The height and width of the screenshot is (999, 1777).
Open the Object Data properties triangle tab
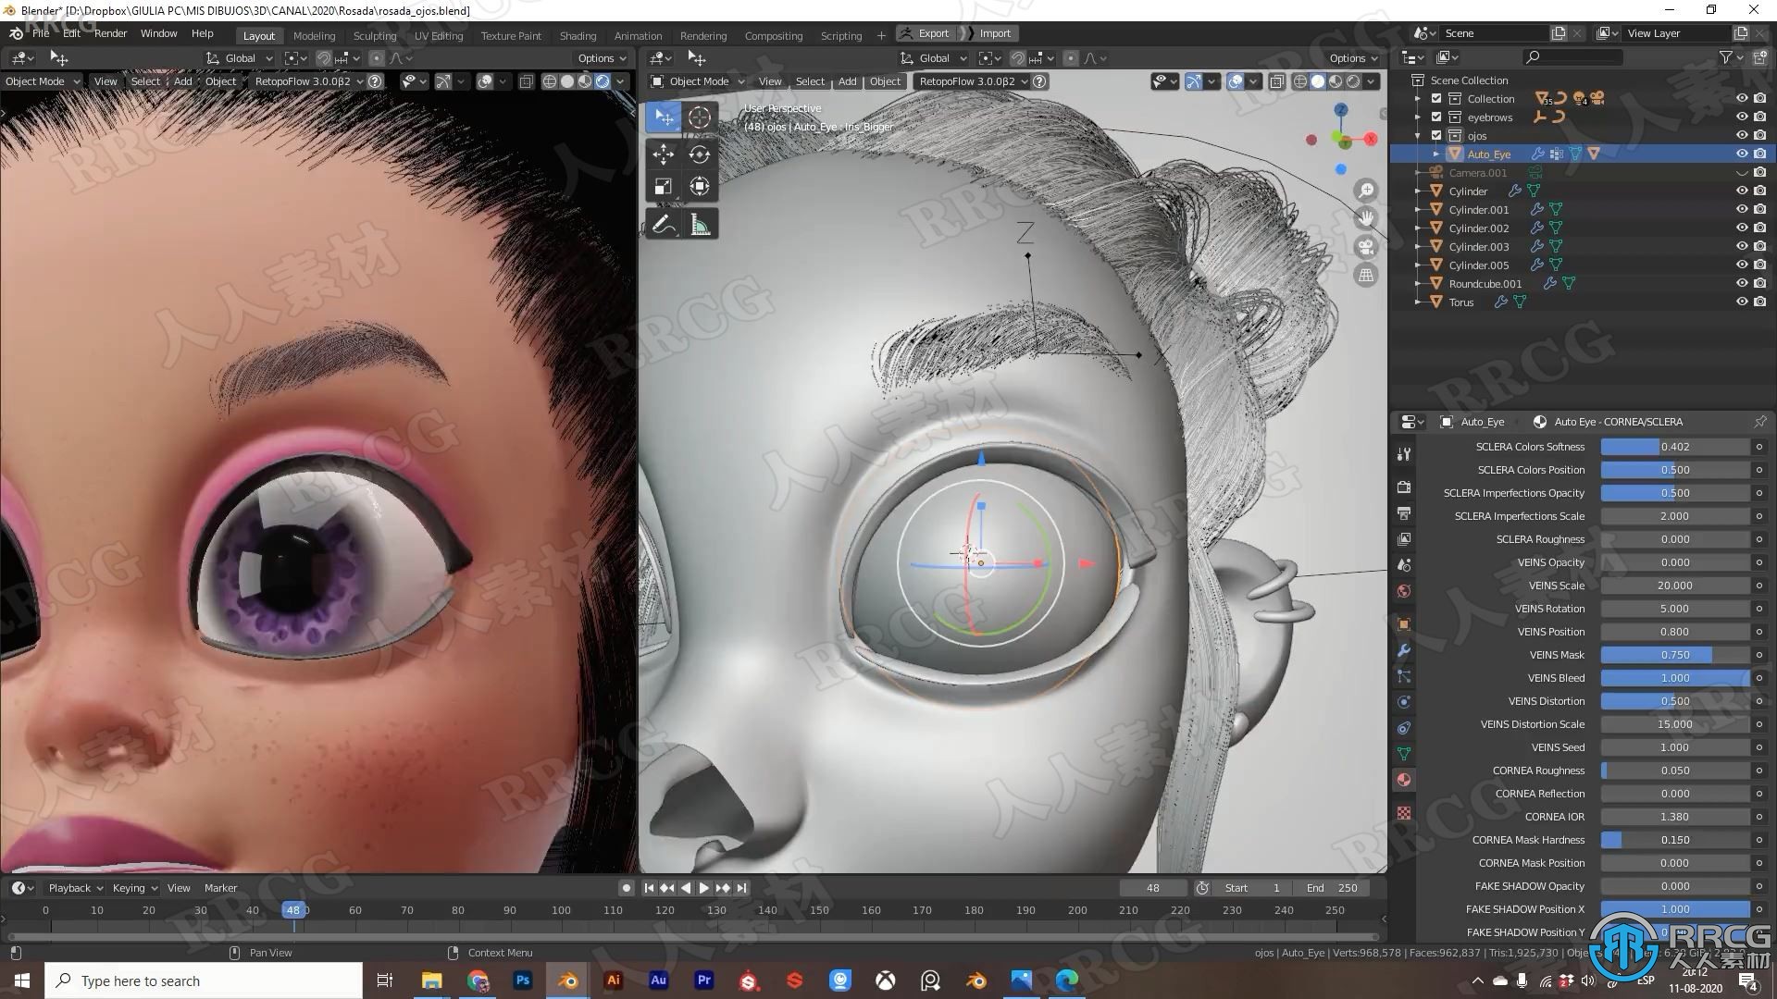pyautogui.click(x=1404, y=754)
